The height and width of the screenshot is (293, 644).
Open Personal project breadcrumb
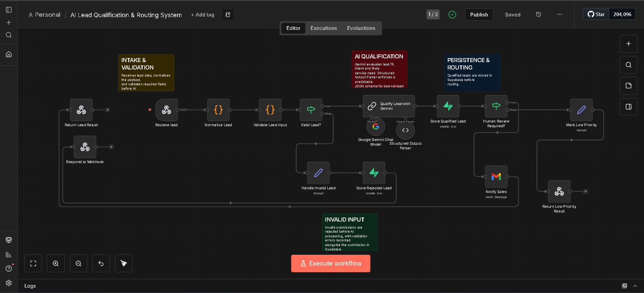click(45, 15)
